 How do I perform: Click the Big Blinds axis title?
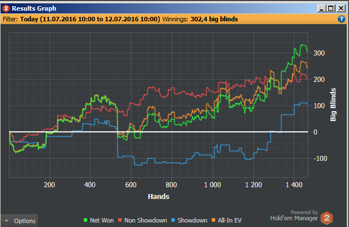(333, 104)
